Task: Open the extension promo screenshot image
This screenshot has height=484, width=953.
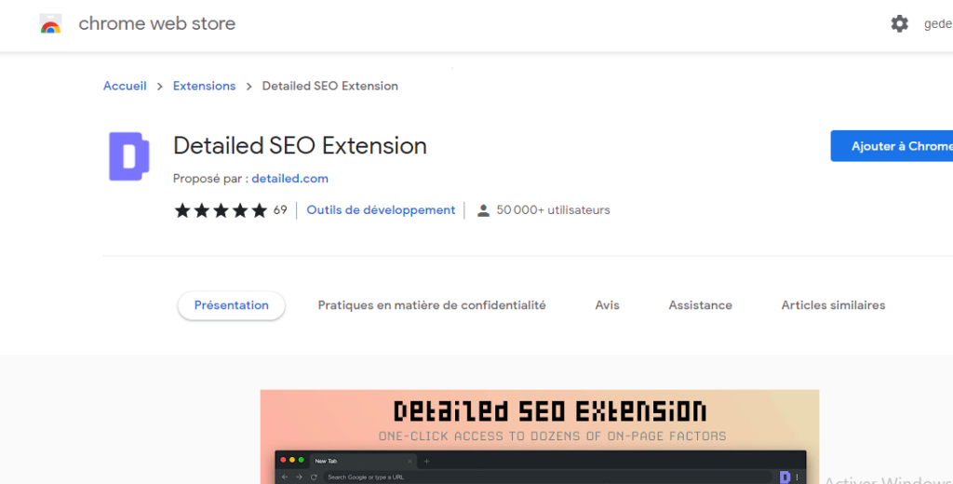Action: (540, 437)
